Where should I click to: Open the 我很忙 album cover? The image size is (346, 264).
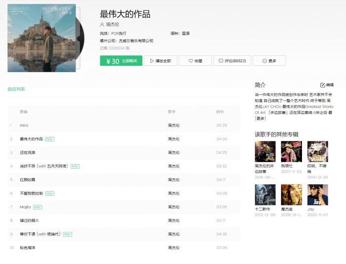(x=291, y=152)
